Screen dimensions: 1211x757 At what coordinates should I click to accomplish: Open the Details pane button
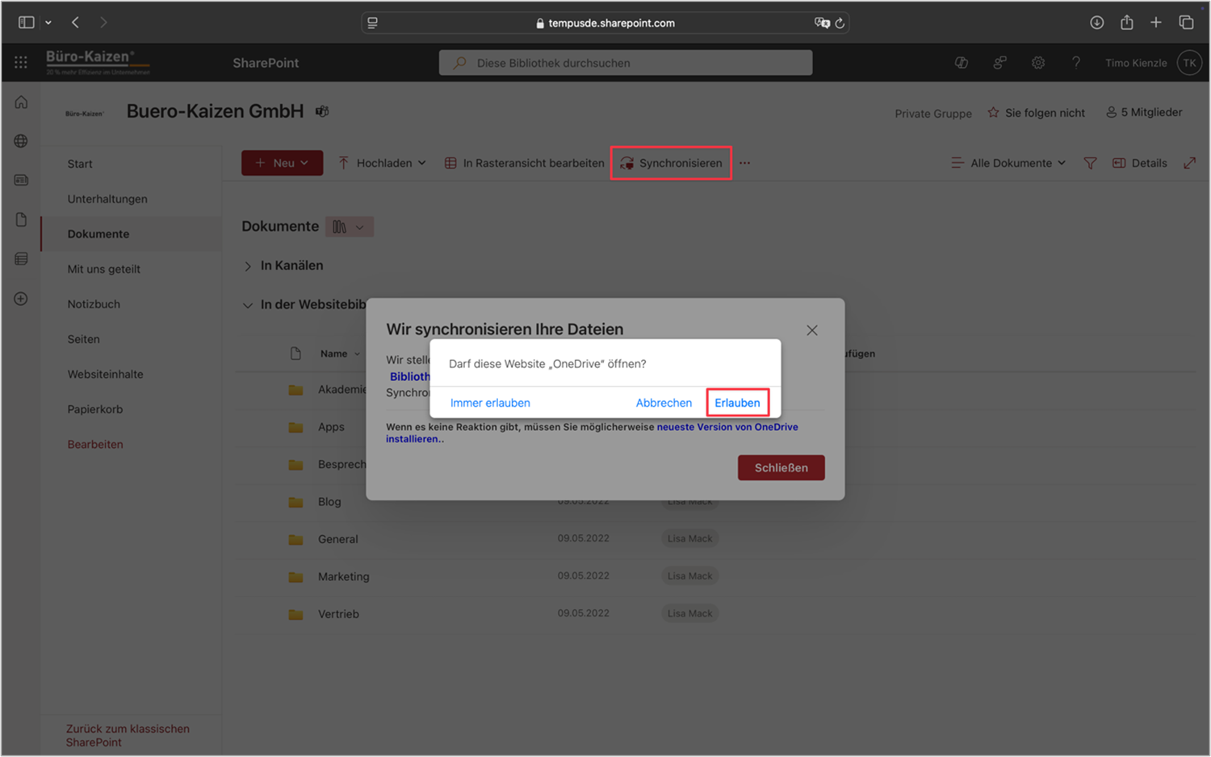point(1140,163)
